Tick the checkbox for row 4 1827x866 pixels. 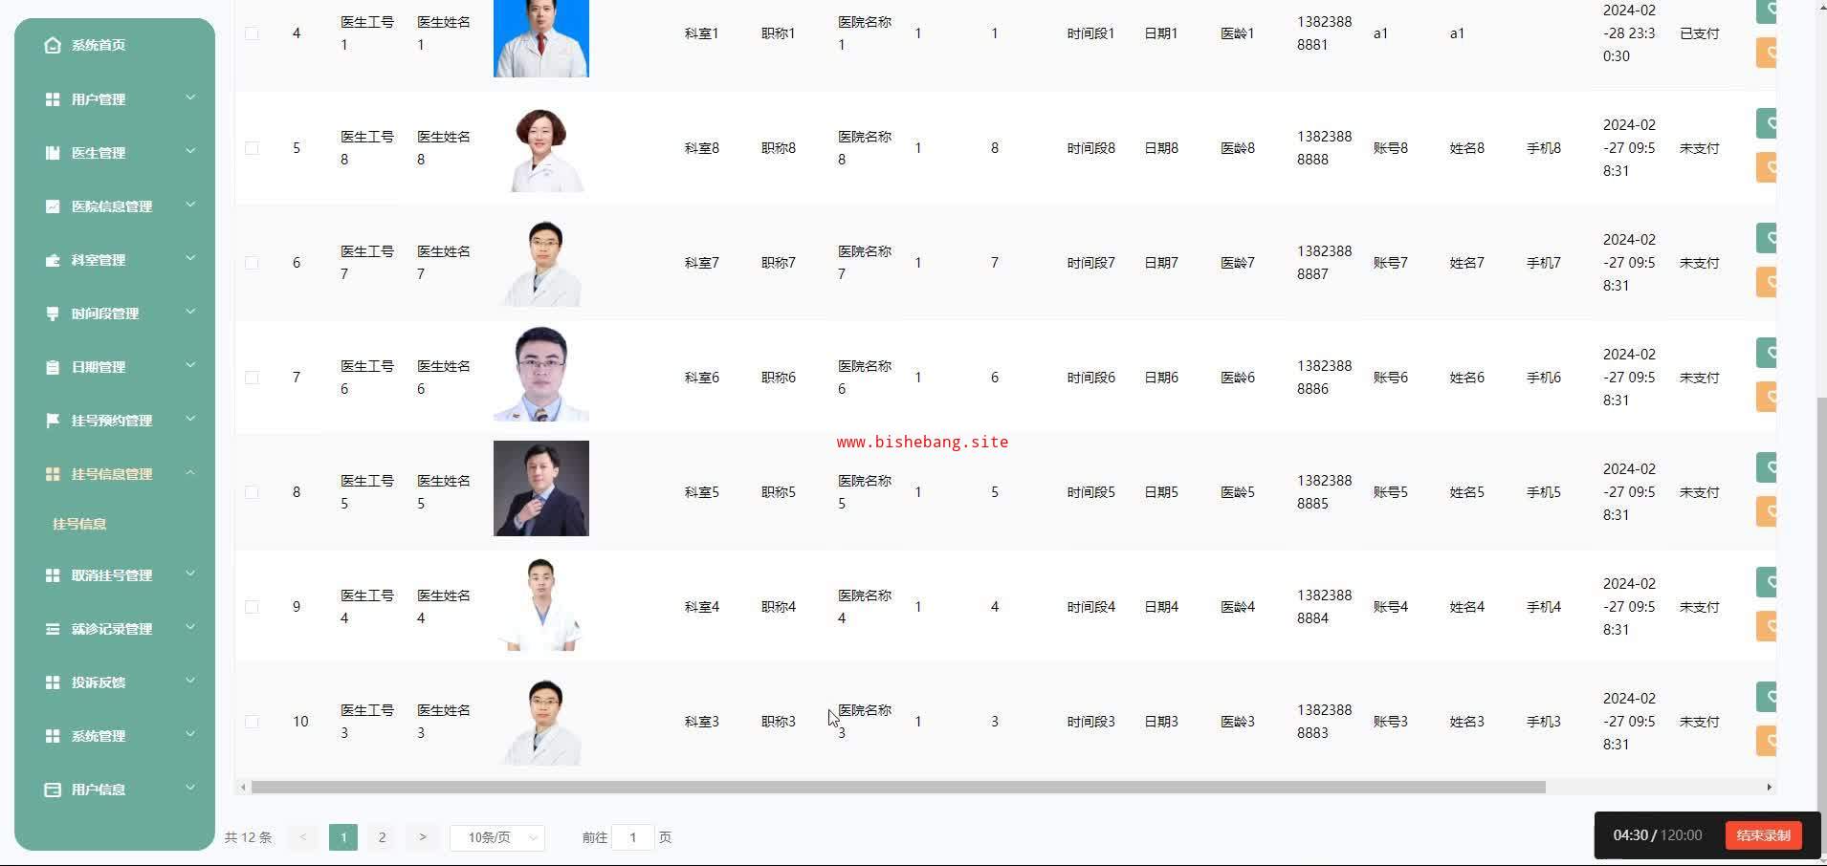pos(252,33)
